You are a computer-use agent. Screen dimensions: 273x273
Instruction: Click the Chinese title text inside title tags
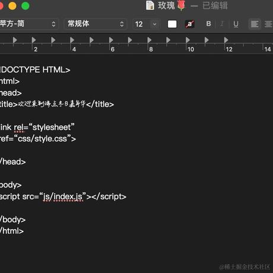52,104
